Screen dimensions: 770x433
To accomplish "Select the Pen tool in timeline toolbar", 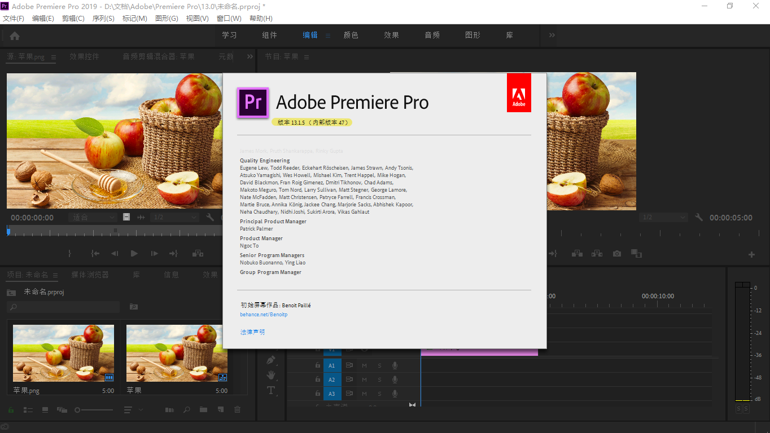I will pos(271,360).
